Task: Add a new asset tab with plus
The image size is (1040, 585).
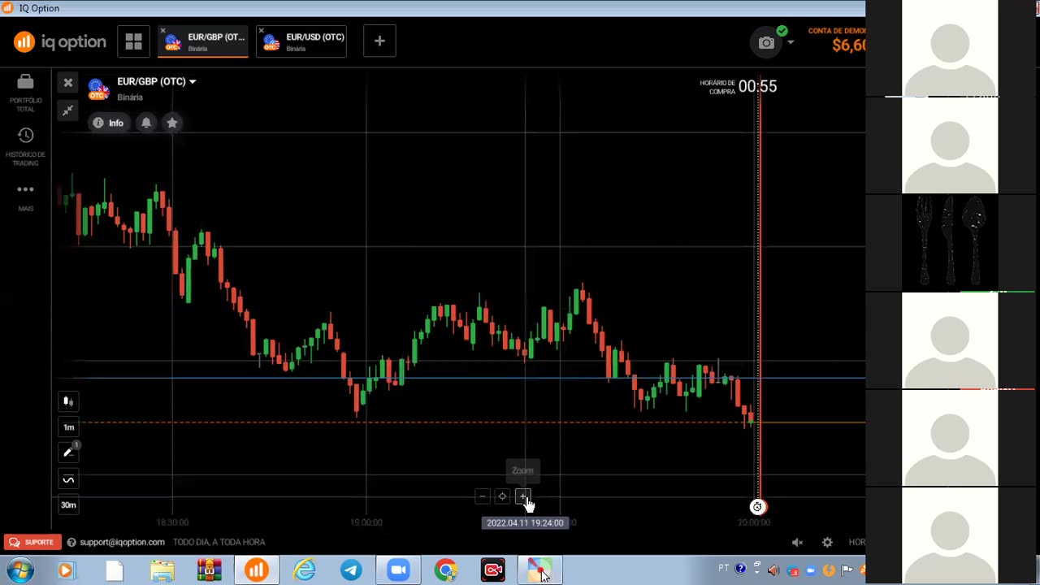Action: [x=379, y=41]
